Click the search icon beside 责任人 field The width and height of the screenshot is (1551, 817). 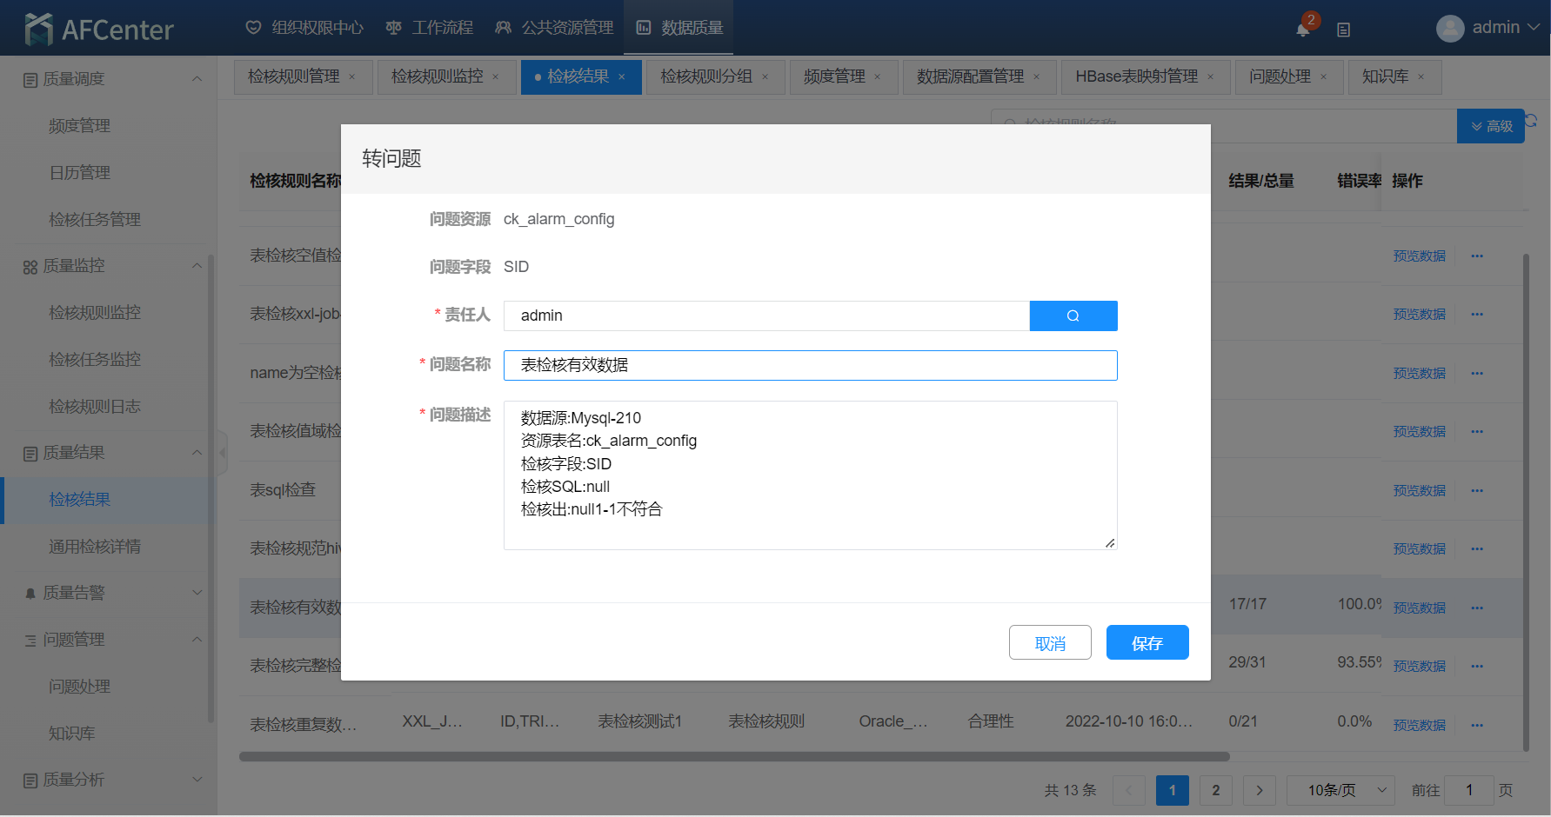[x=1073, y=316]
